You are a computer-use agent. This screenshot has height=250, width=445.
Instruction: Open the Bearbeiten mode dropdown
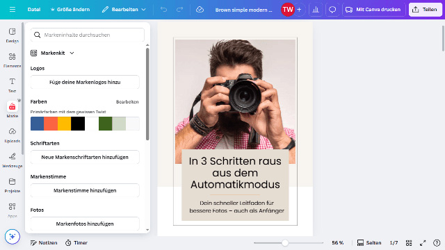(x=124, y=9)
